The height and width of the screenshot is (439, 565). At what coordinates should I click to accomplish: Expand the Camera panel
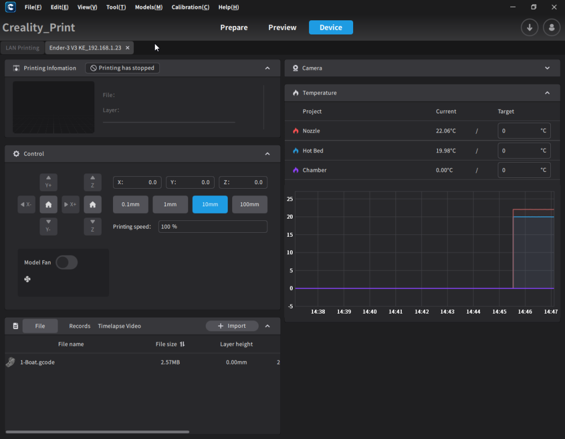[x=547, y=68]
